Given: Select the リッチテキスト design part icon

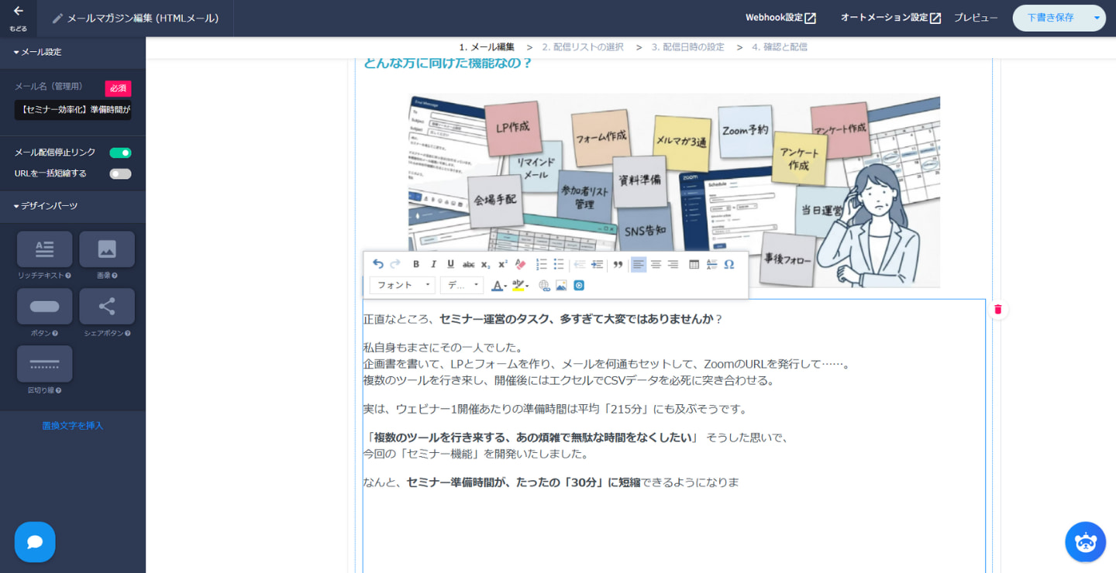Looking at the screenshot, I should tap(44, 249).
